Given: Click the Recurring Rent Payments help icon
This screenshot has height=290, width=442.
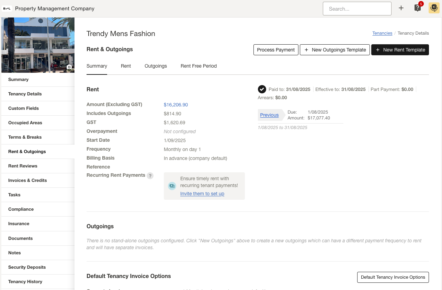Looking at the screenshot, I should click(x=150, y=176).
